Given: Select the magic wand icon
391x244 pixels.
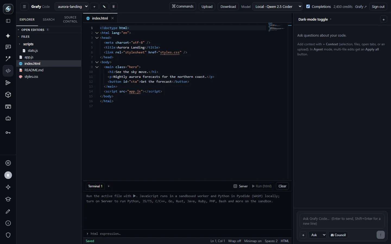Looking at the screenshot, I should click(8, 58).
